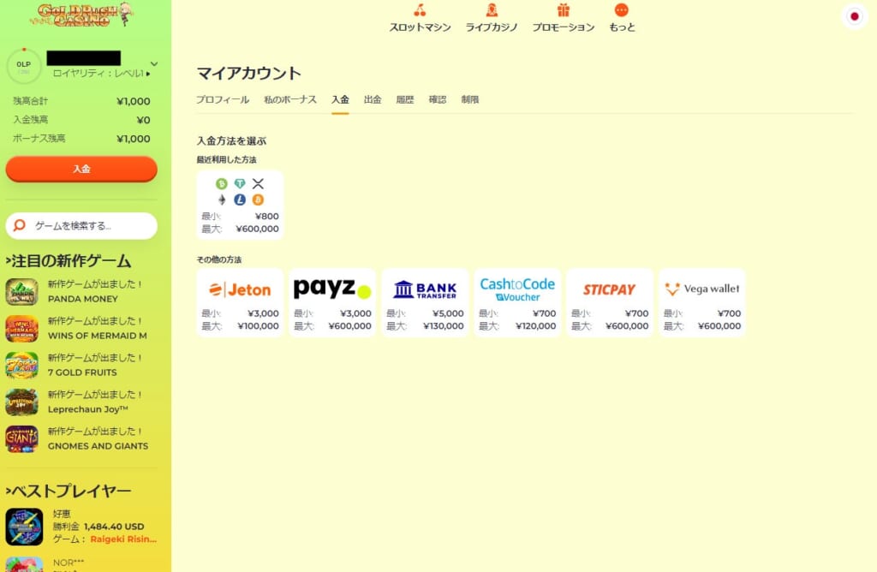Open the PANDA MONEY game thumbnail

pos(21,291)
